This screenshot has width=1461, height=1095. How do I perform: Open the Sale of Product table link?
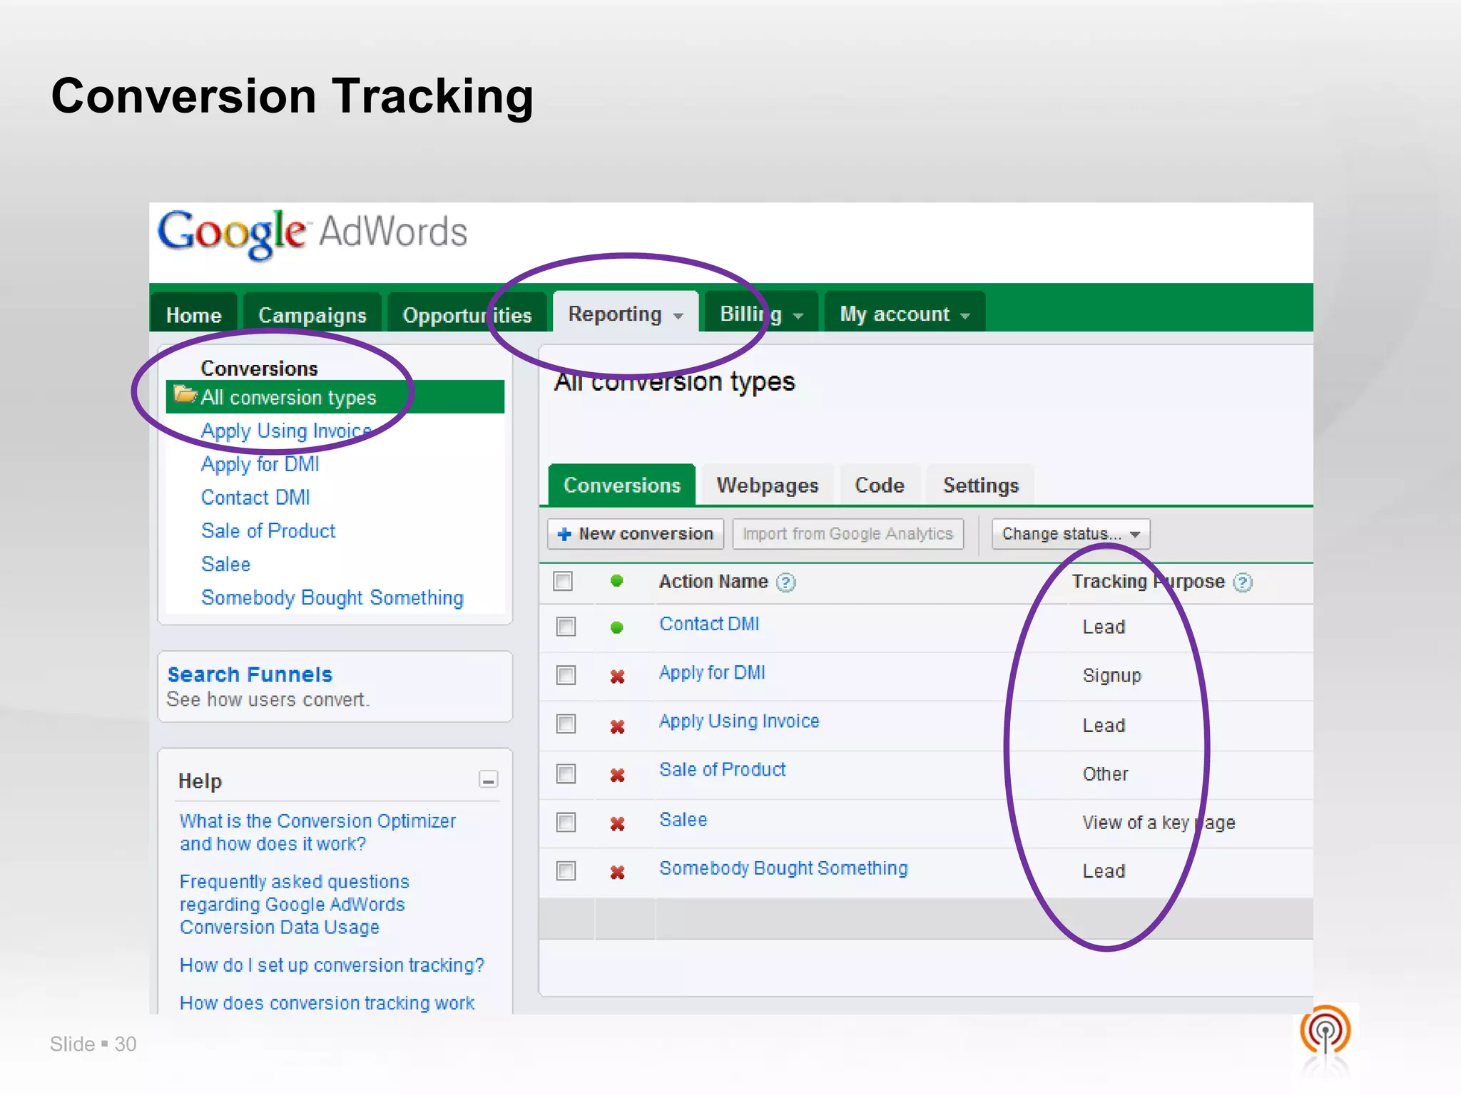(722, 770)
